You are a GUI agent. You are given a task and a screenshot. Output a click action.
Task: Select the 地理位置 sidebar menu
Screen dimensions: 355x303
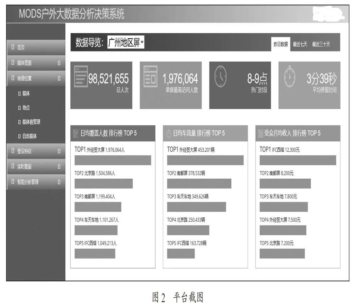pos(36,78)
